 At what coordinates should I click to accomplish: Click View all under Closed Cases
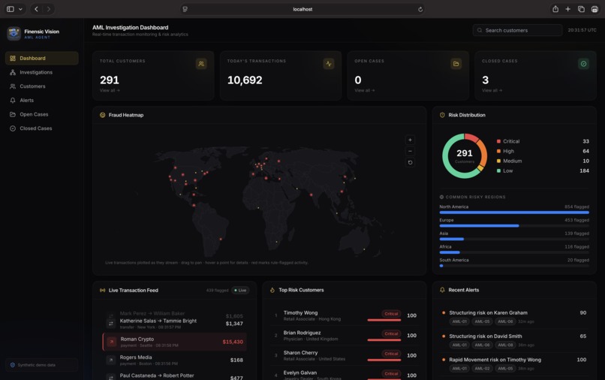(x=492, y=90)
